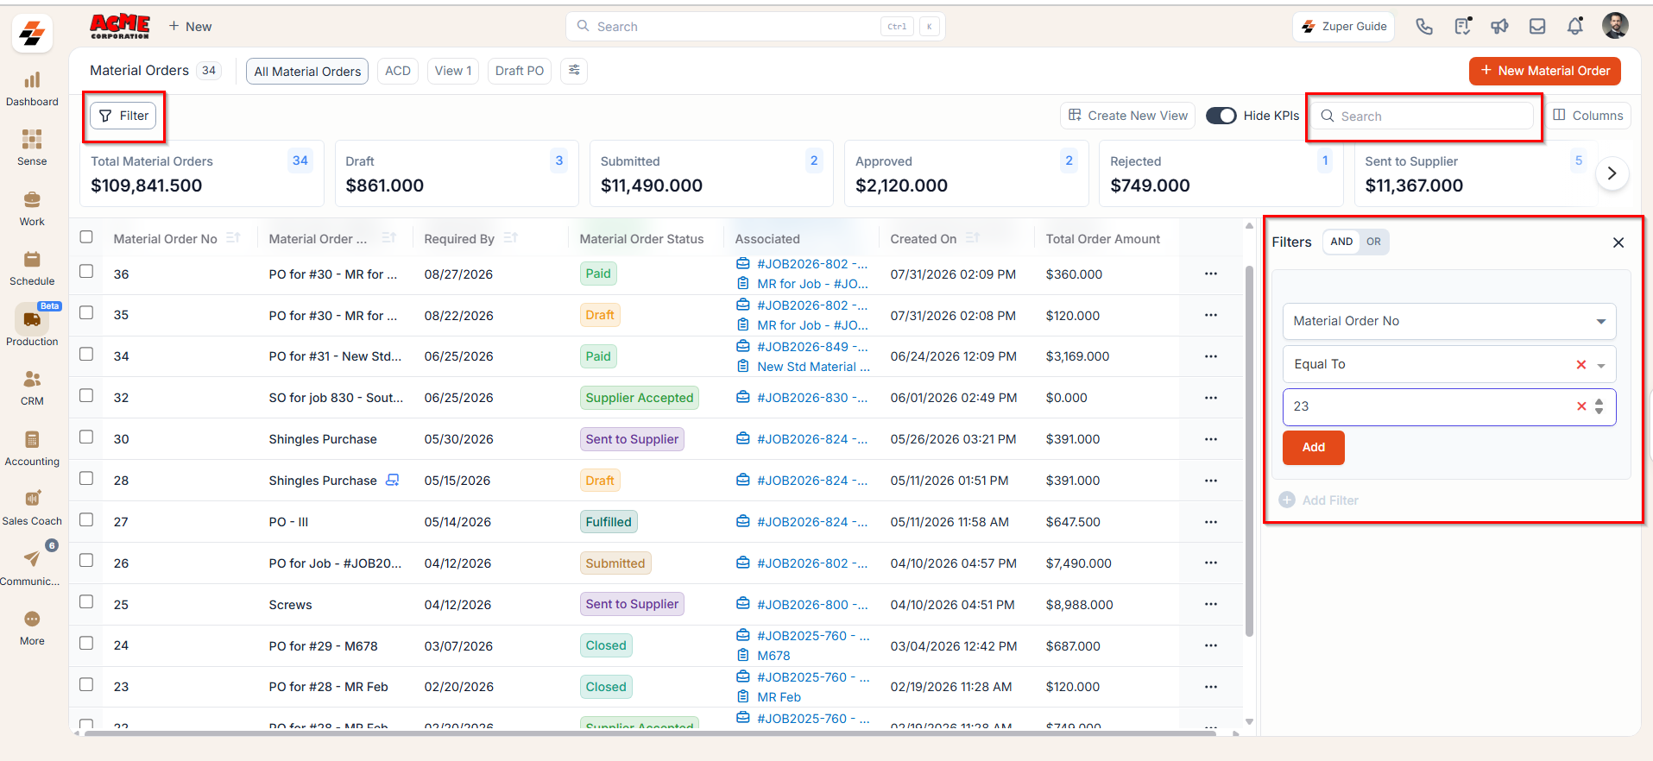Switch filter logic to OR
Image resolution: width=1653 pixels, height=761 pixels.
[x=1373, y=242]
